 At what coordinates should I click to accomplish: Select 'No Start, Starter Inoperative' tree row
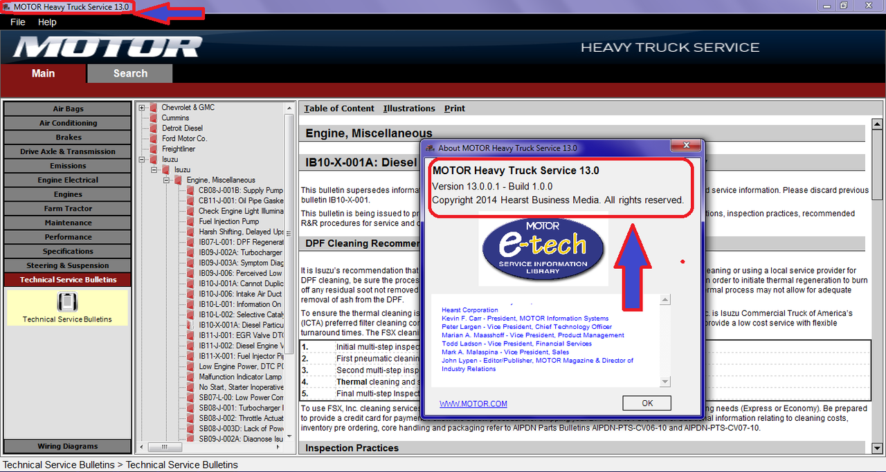241,388
